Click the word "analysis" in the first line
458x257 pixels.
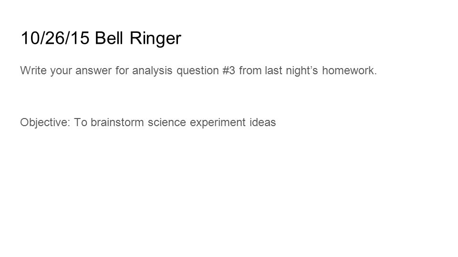152,71
